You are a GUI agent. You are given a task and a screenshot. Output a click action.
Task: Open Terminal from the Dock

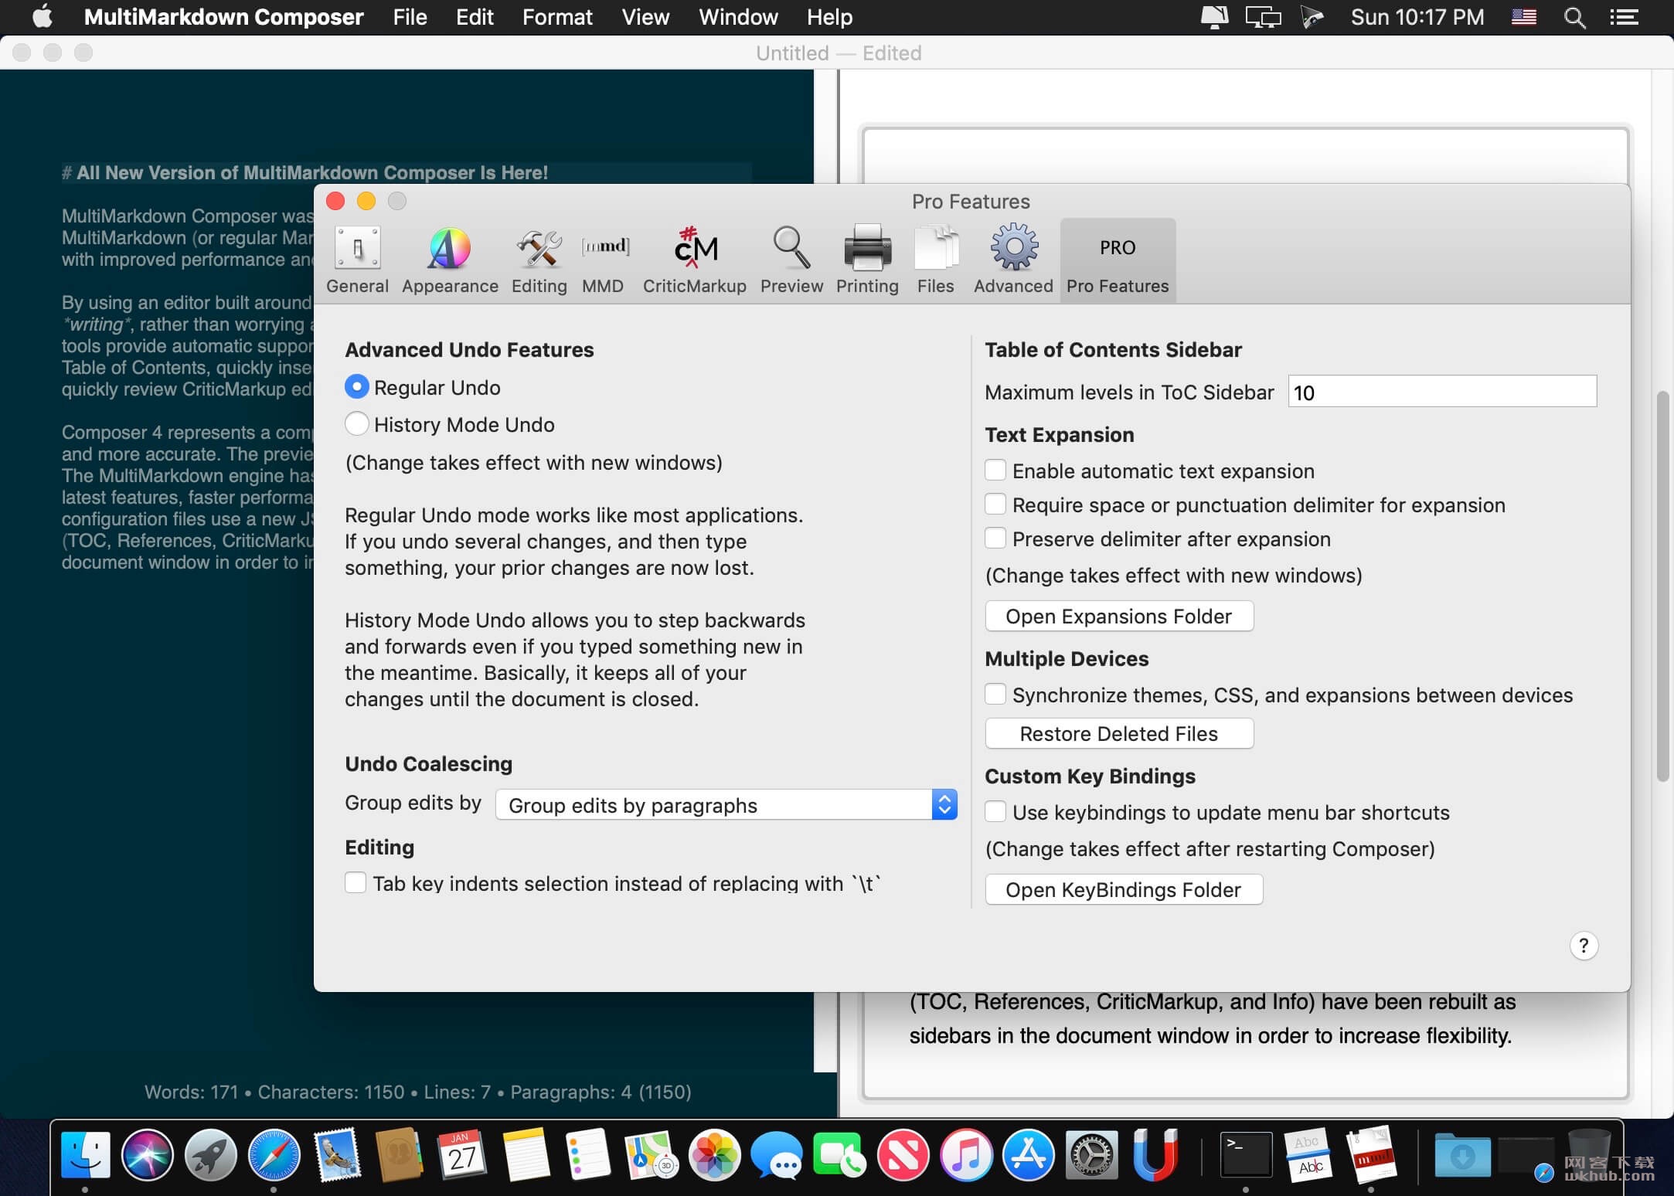1245,1155
